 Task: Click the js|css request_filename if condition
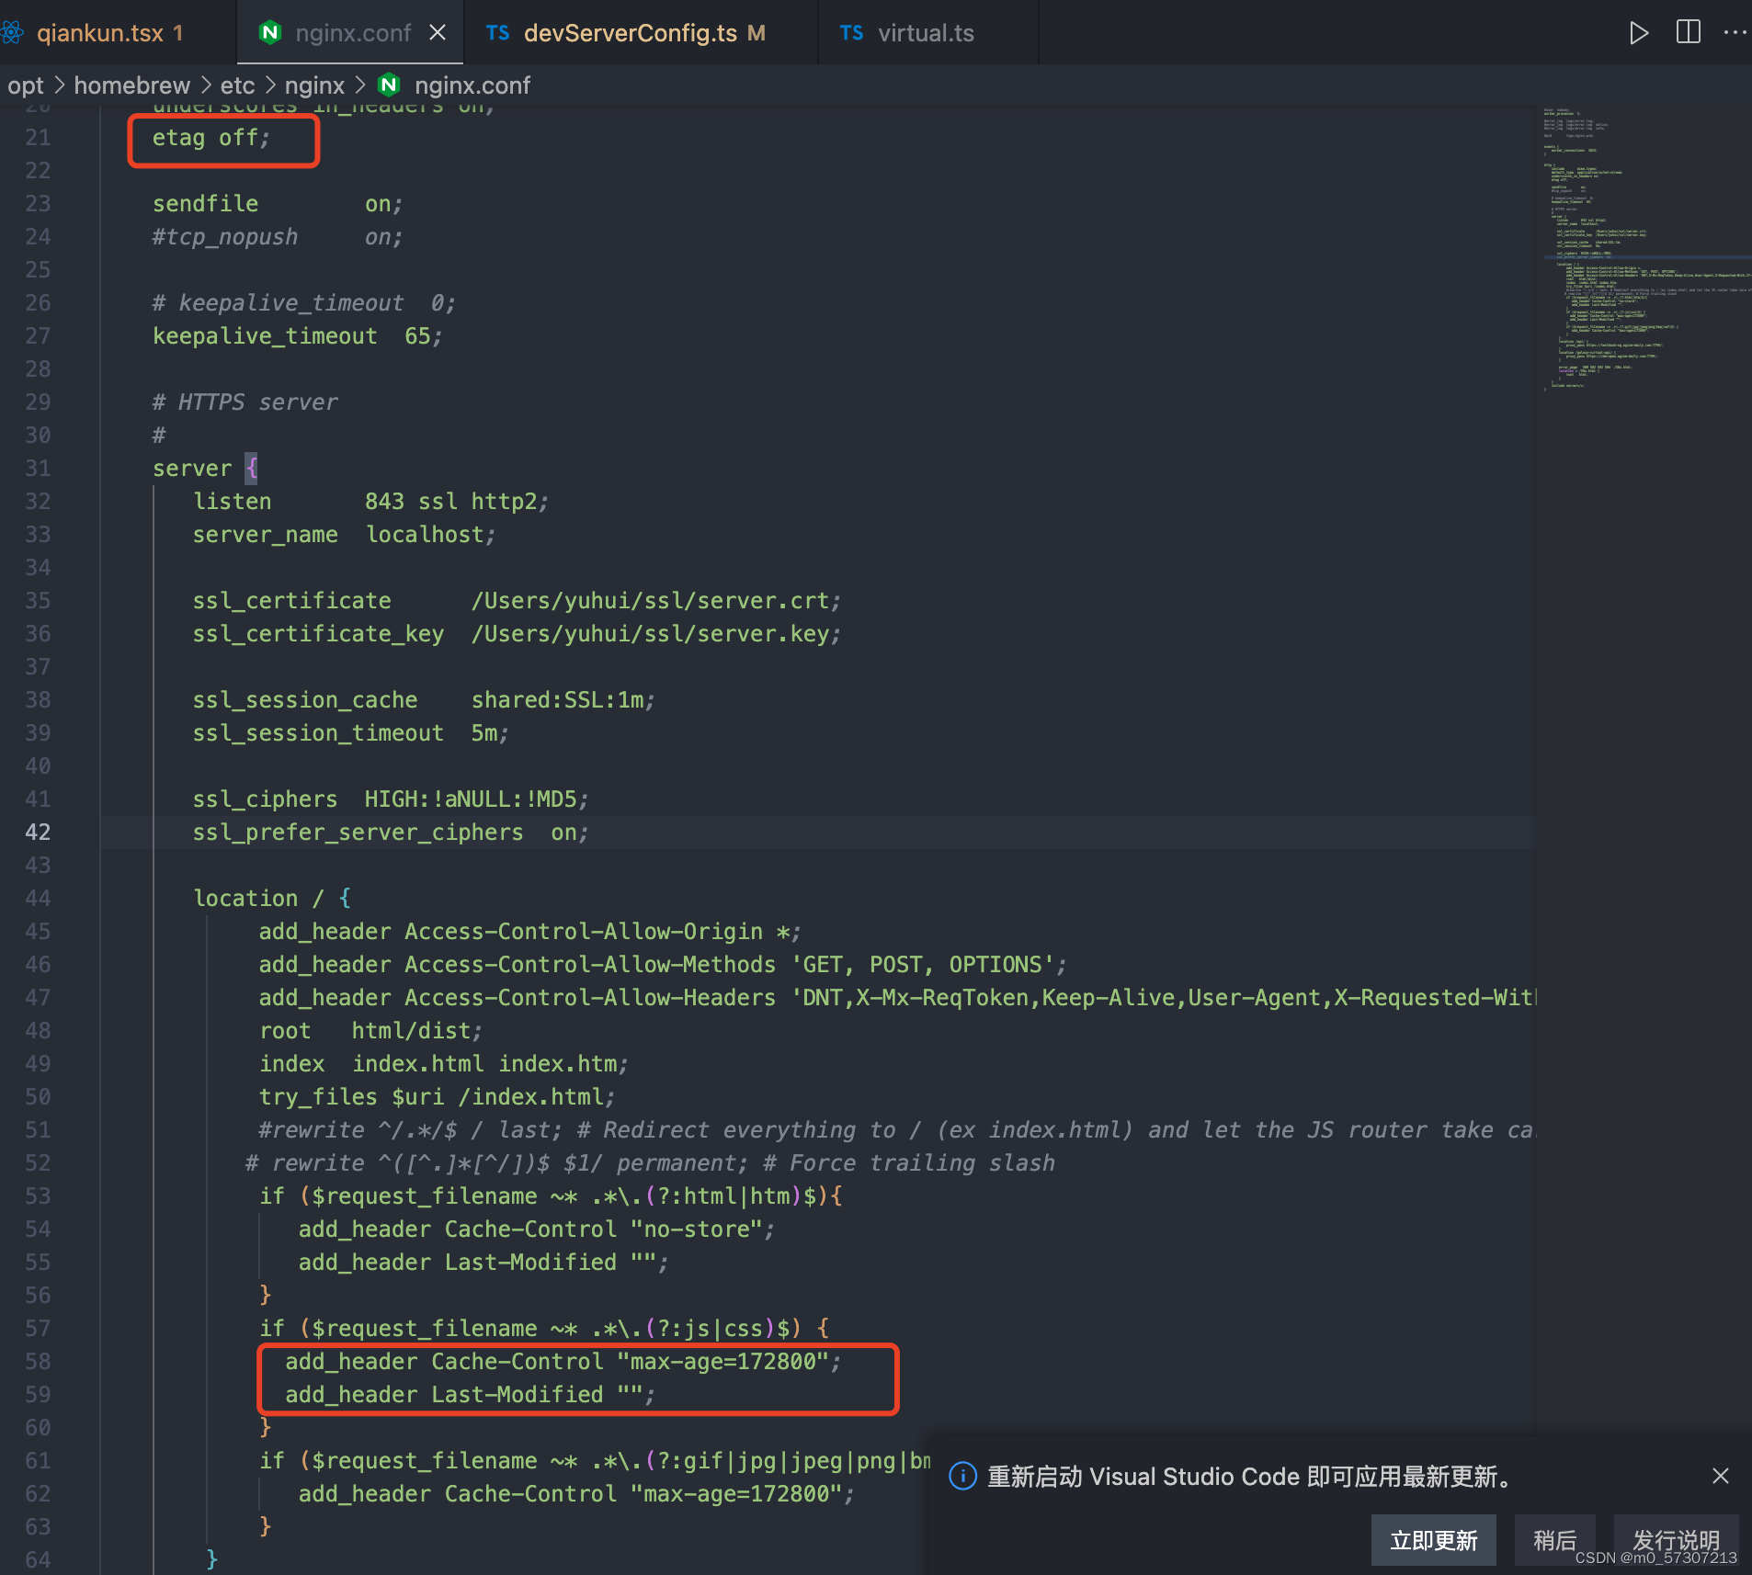click(x=544, y=1329)
